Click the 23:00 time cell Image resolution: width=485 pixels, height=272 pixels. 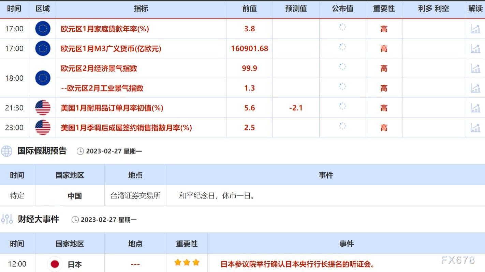click(x=14, y=128)
